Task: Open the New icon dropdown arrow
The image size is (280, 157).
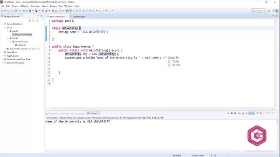Action: 5,11
